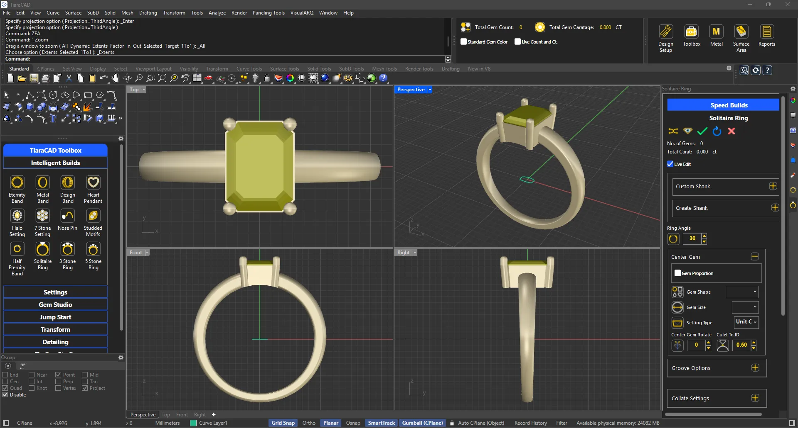Open the Setting Type dropdown
Screen dimensions: 798x428
[746, 322]
